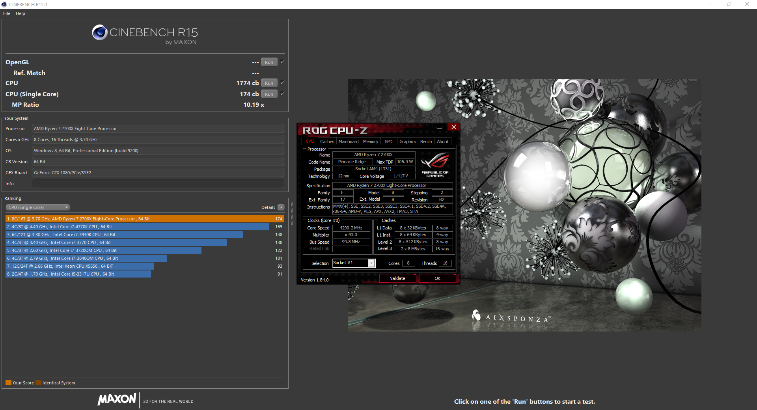757x410 pixels.
Task: Click the empty Info input field
Action: [x=158, y=184]
